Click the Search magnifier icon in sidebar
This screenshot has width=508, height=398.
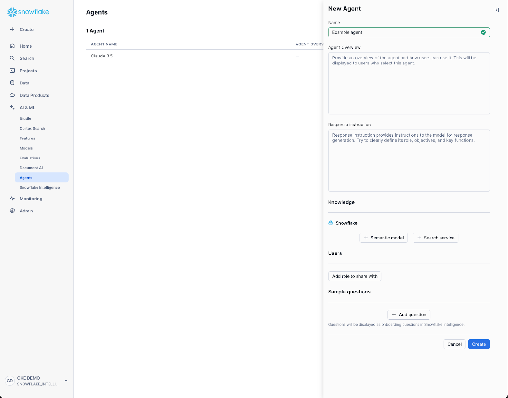tap(12, 58)
